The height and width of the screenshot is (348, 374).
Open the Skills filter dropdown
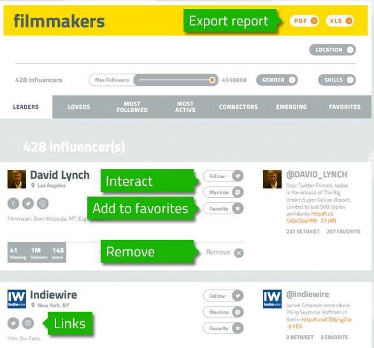click(337, 80)
